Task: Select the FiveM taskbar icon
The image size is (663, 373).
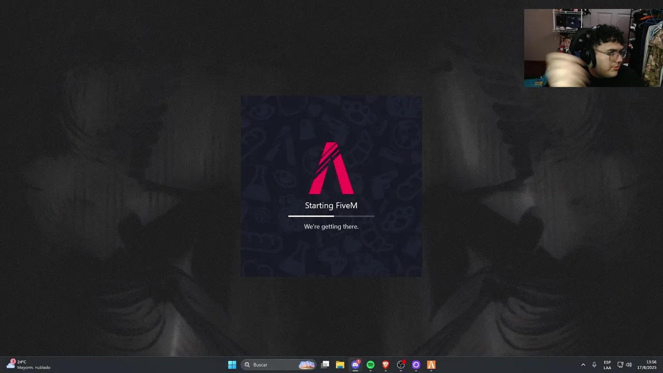Action: coord(431,365)
